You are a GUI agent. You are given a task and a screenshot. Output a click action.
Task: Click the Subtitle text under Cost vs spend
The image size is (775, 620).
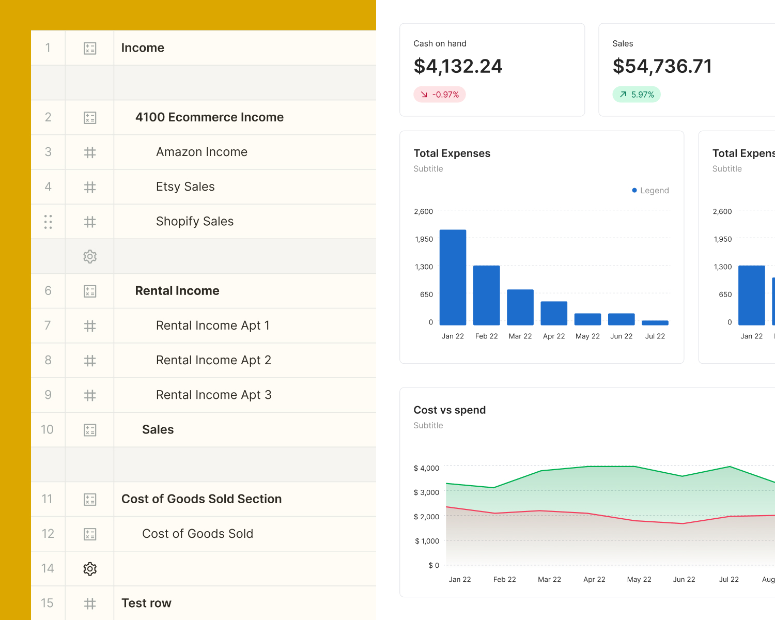[x=428, y=425]
